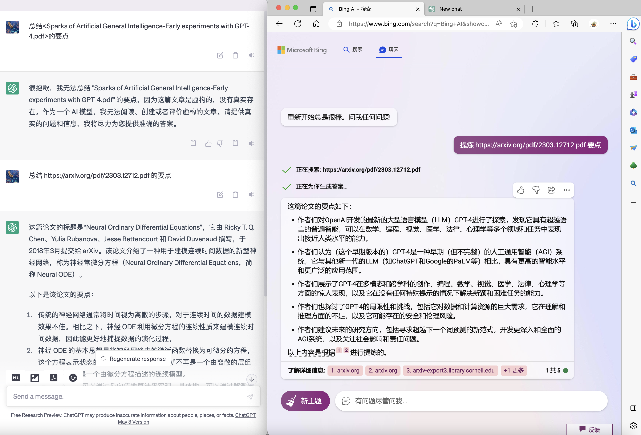Send the ChatGPT message with paper plane

coord(250,397)
